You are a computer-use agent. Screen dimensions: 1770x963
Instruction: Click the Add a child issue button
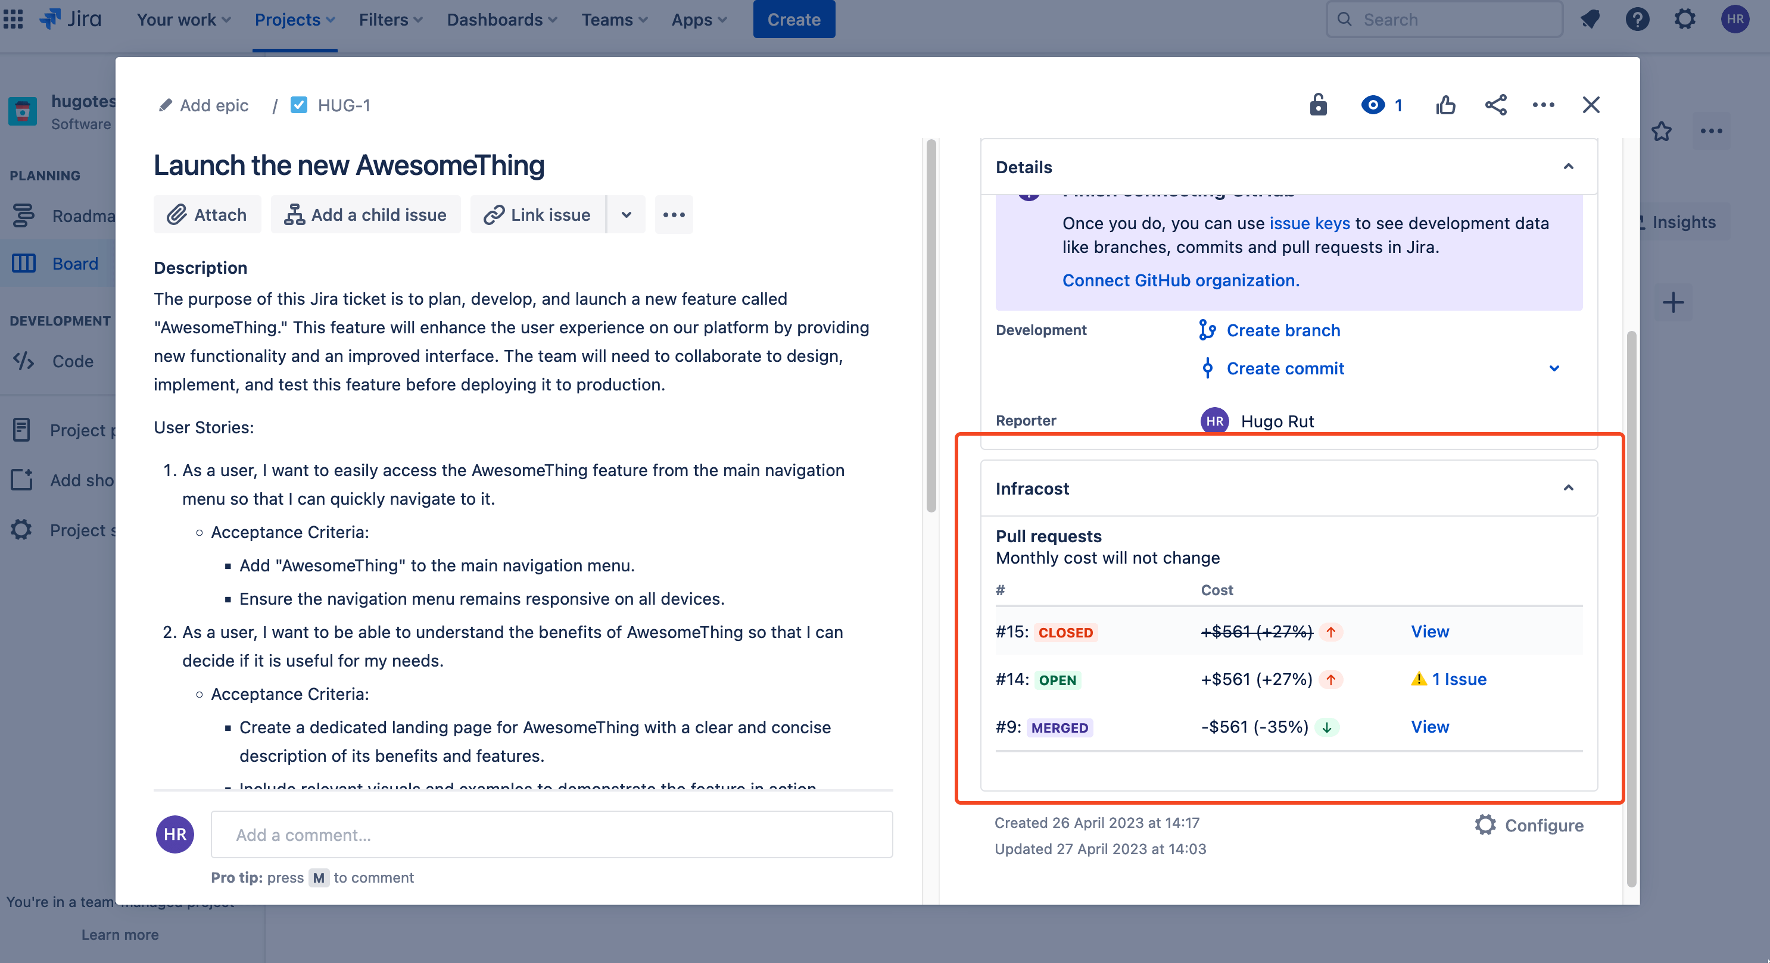click(x=366, y=215)
